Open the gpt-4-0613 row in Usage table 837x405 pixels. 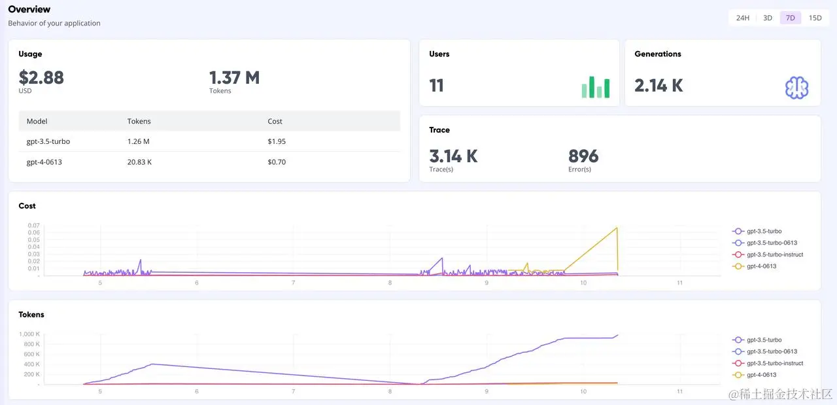pyautogui.click(x=46, y=162)
